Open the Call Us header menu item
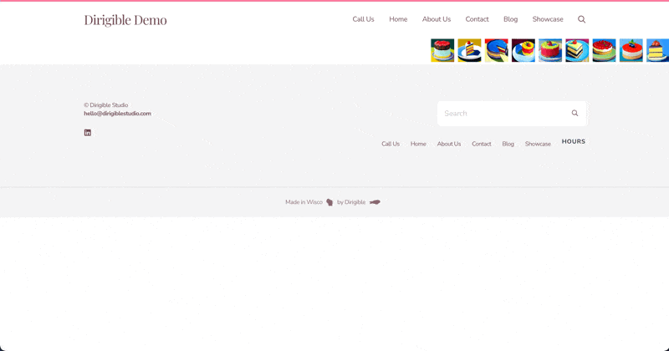The width and height of the screenshot is (669, 351). (363, 19)
